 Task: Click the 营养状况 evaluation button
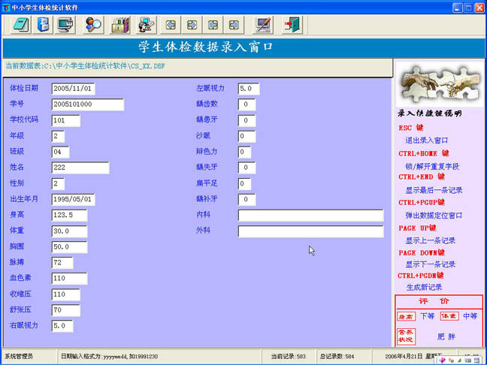[406, 336]
